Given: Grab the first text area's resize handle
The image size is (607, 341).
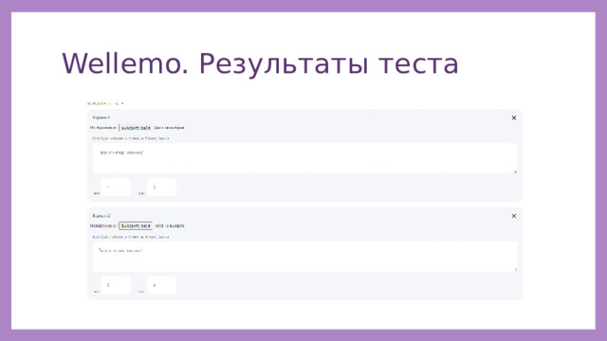Looking at the screenshot, I should pyautogui.click(x=515, y=171).
